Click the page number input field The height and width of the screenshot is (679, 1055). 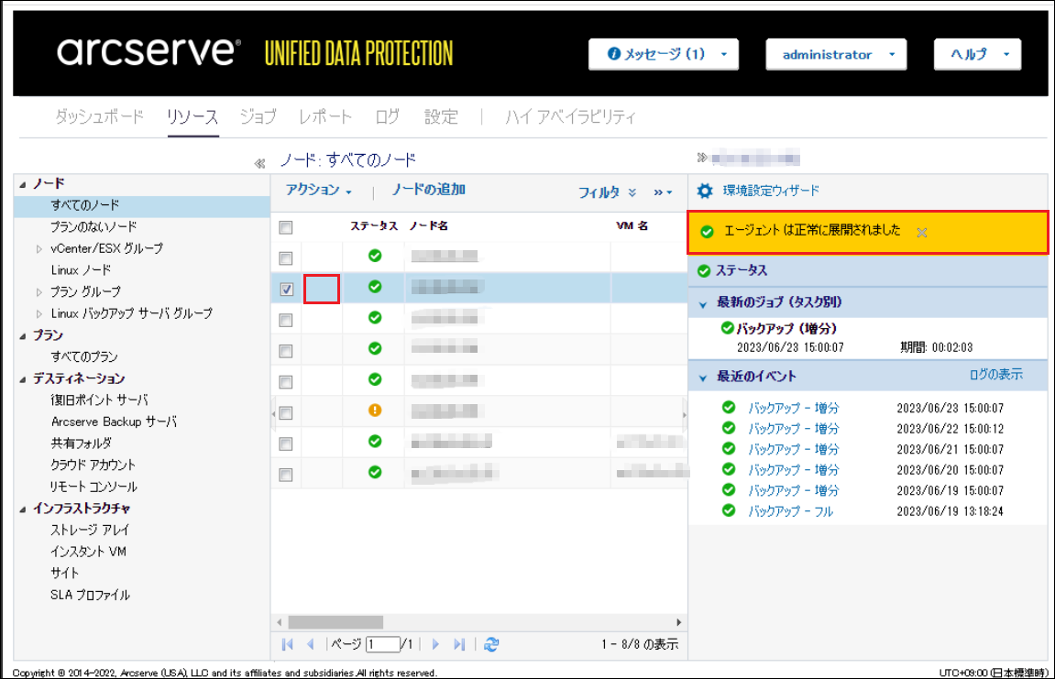click(x=383, y=644)
